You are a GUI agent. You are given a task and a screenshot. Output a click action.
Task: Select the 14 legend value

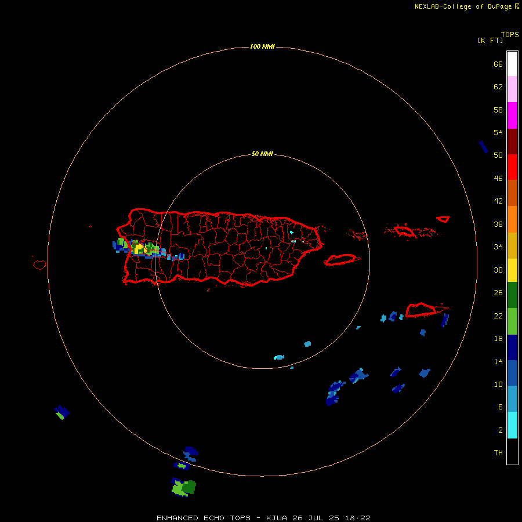tap(498, 361)
